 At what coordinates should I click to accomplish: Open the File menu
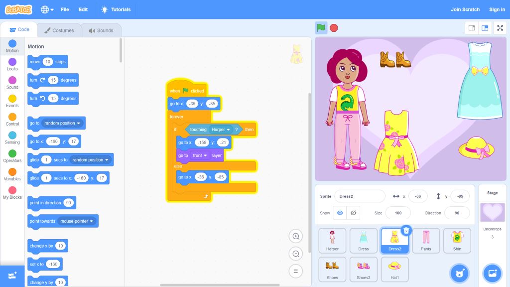65,9
